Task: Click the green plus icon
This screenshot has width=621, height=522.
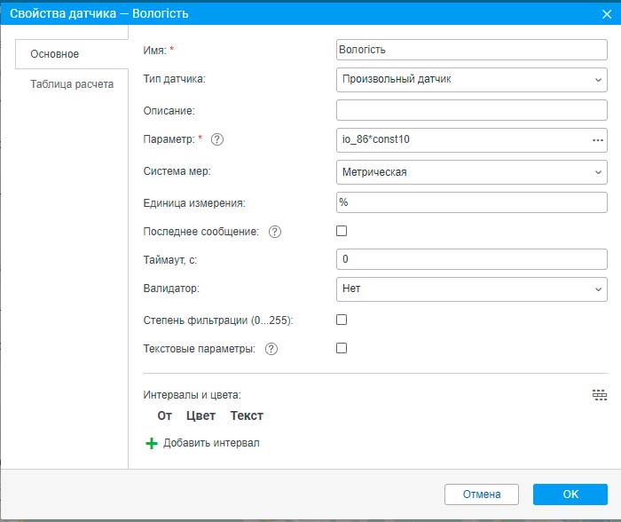Action: coord(151,443)
